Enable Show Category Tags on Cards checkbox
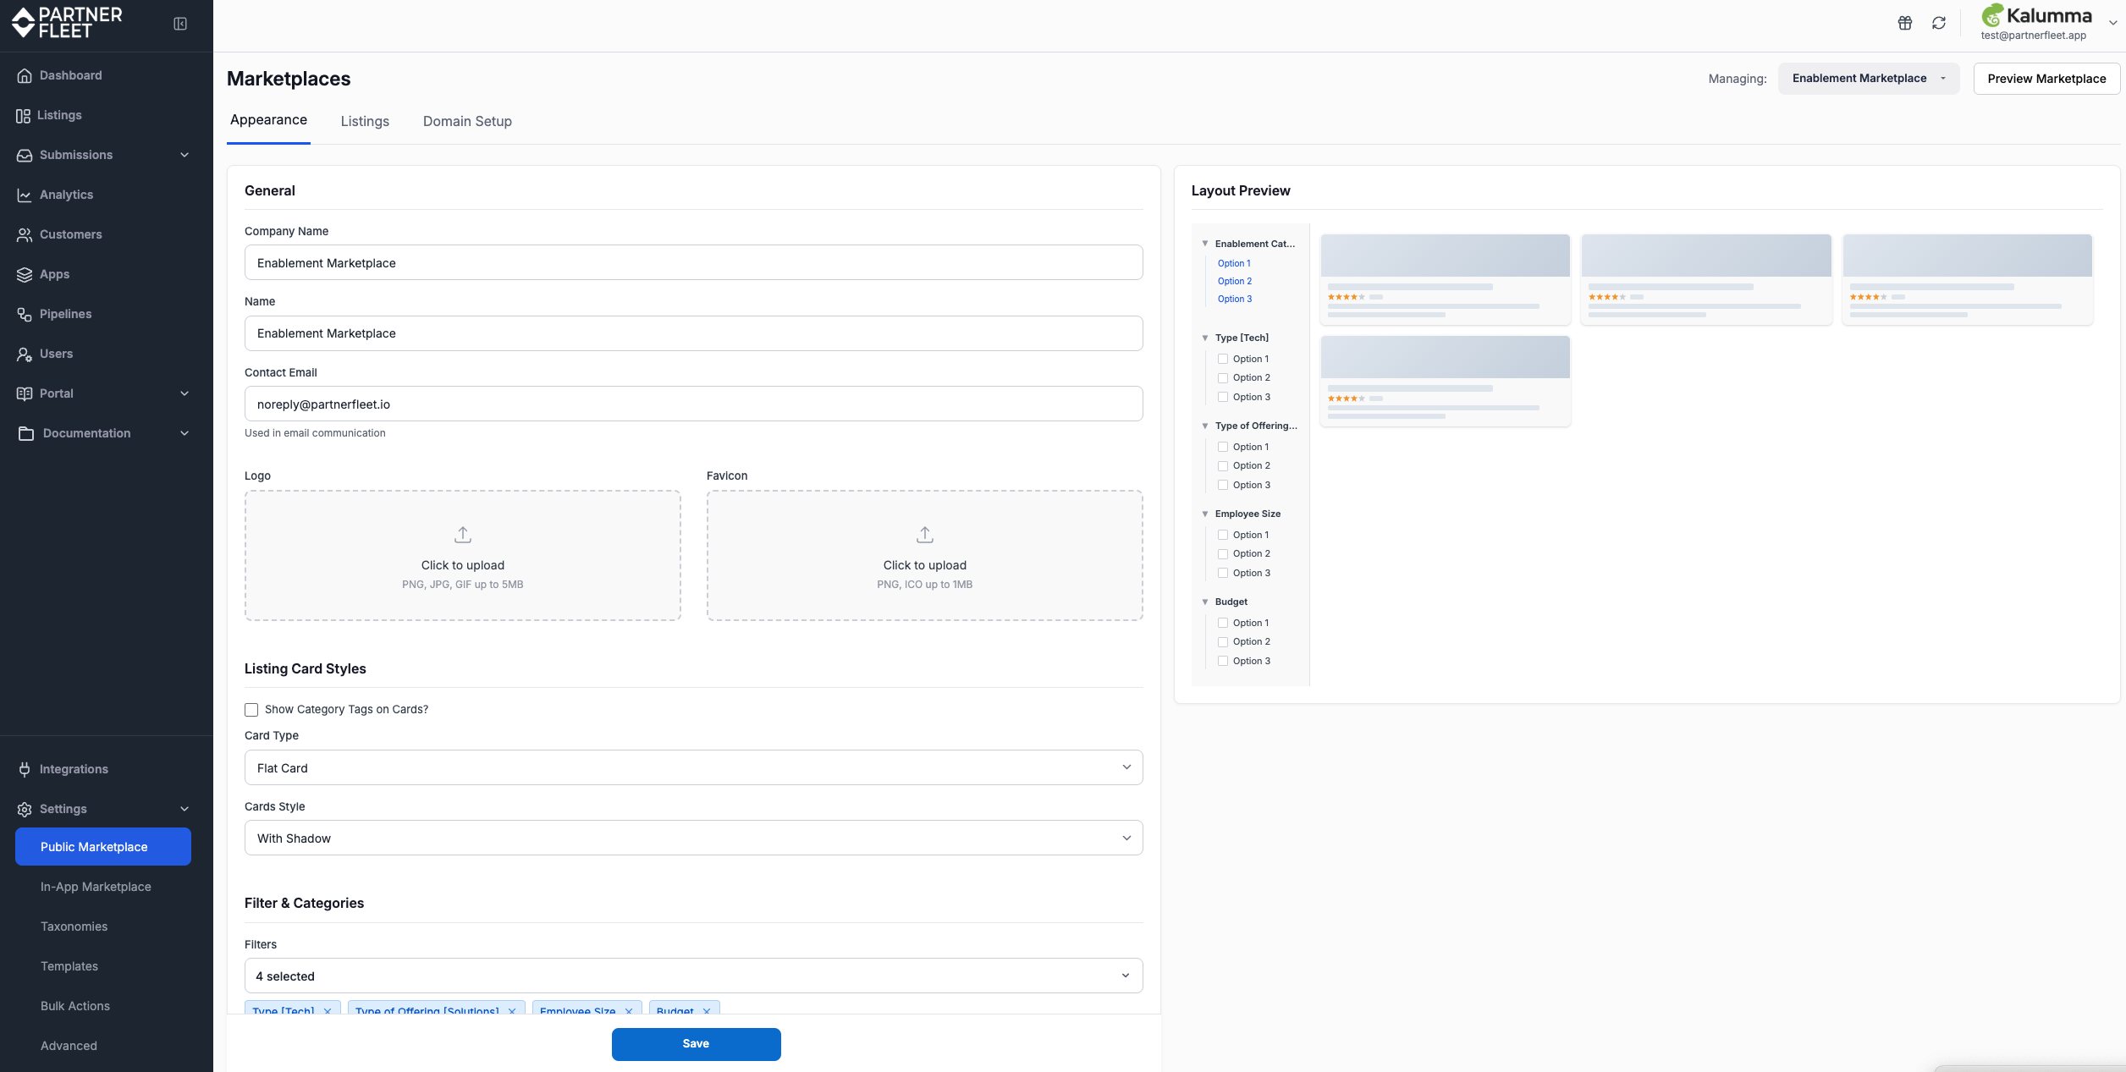Image resolution: width=2126 pixels, height=1072 pixels. pyautogui.click(x=251, y=710)
